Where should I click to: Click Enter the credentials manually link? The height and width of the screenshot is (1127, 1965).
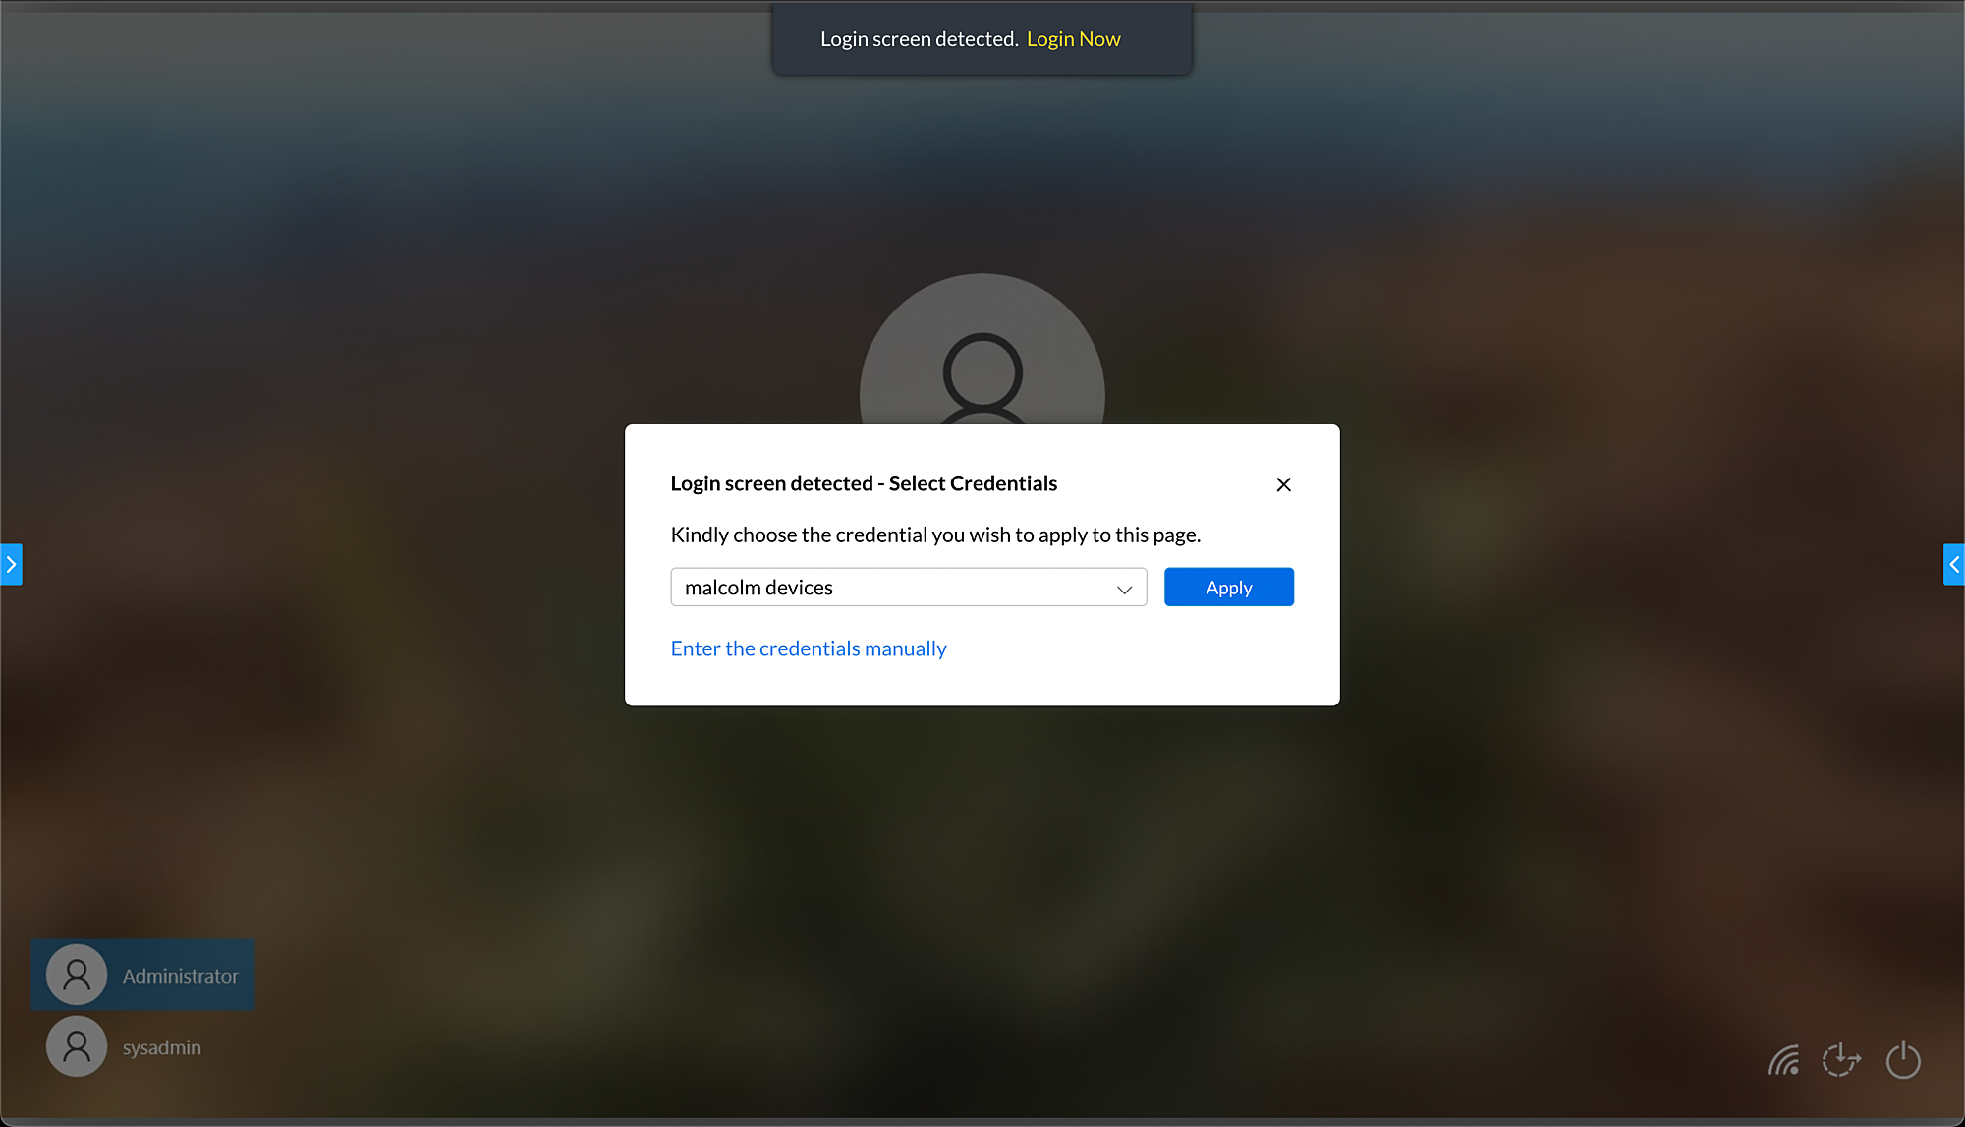point(808,648)
